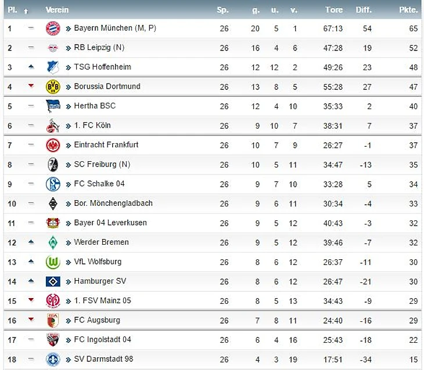Select the Verein column header

57,10
